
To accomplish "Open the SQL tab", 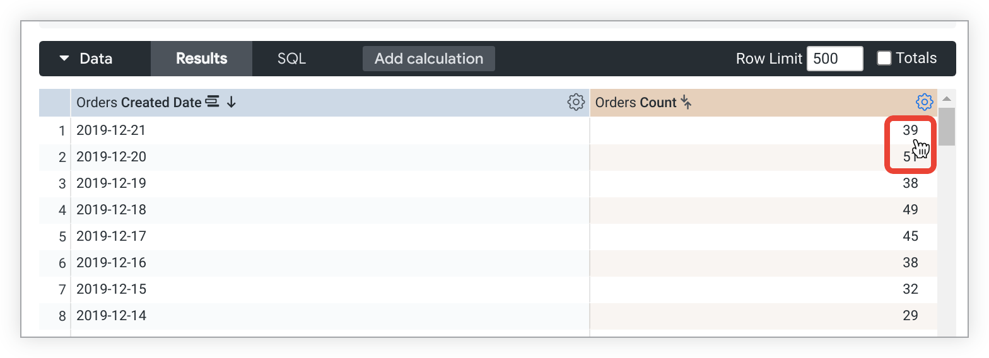I will tap(291, 59).
